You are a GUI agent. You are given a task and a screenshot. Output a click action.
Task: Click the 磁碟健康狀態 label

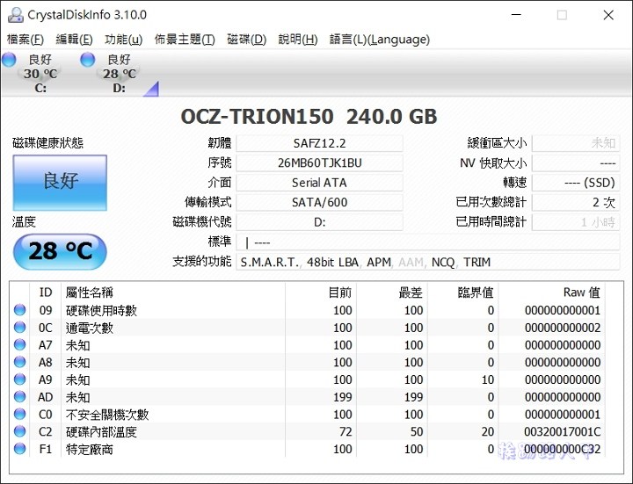pyautogui.click(x=47, y=143)
